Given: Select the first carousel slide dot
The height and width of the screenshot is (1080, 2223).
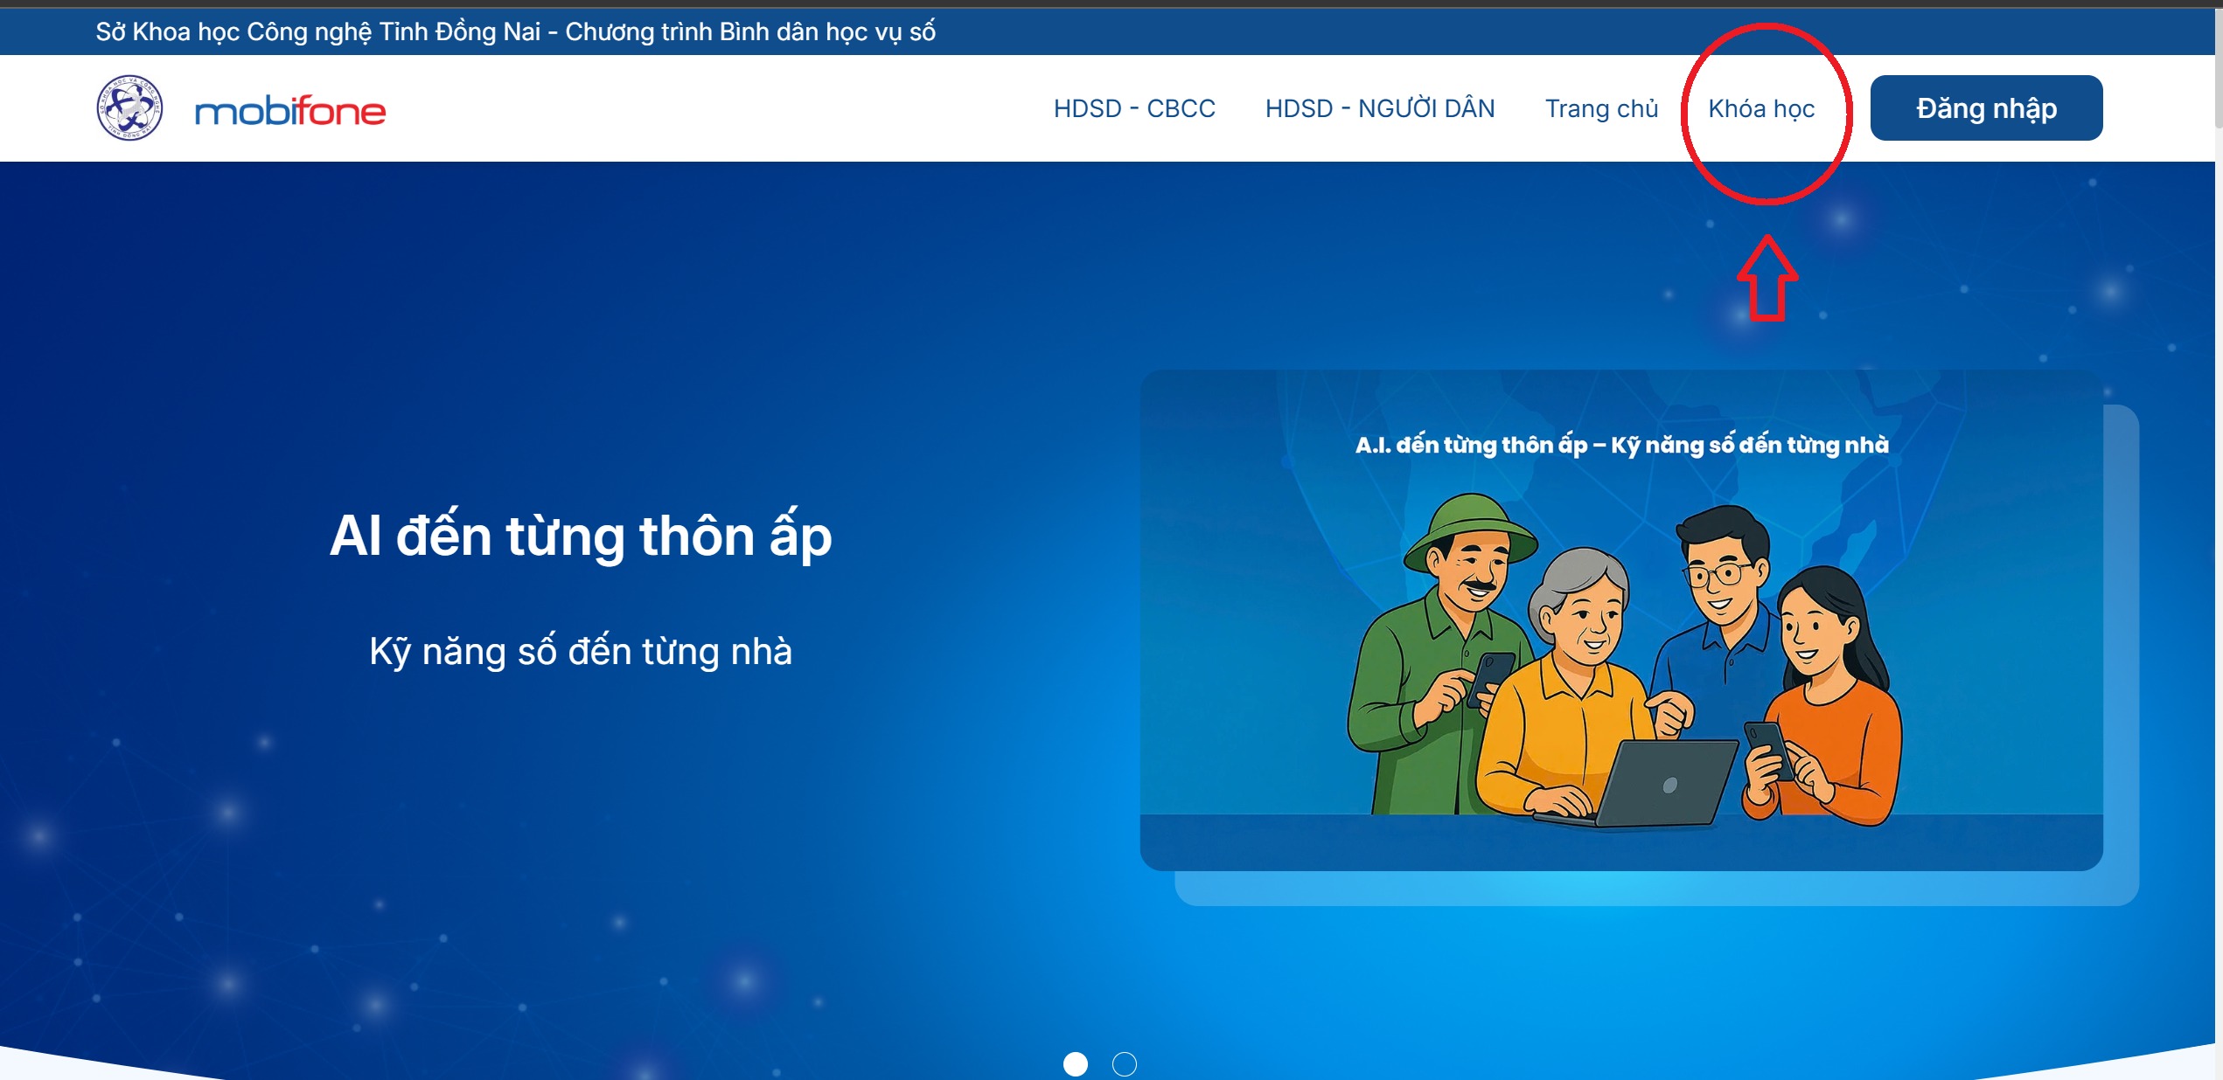Looking at the screenshot, I should point(1075,1063).
